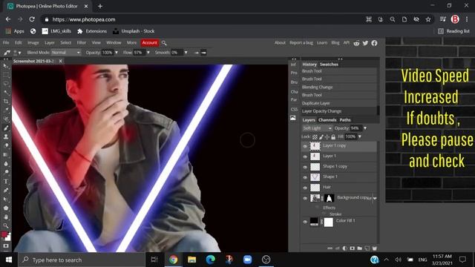The height and width of the screenshot is (267, 475).
Task: Select the Path Select tool
Action: point(6,200)
